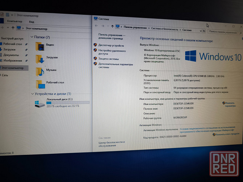Open Центр безопасности и обслуживания link

pyautogui.click(x=112, y=144)
